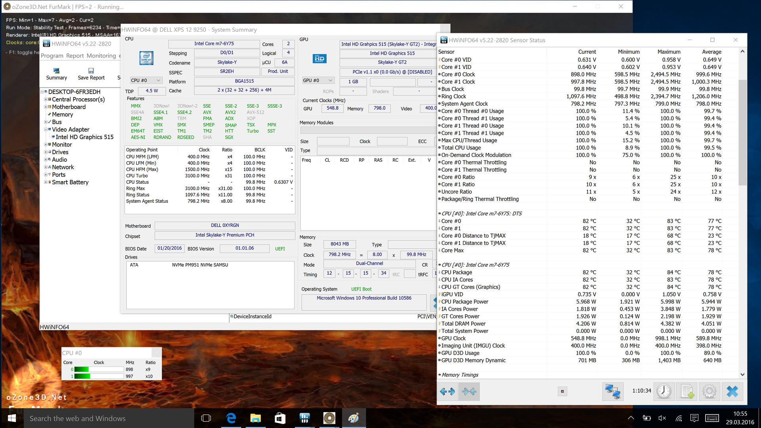
Task: Collapse the Video Adapter tree node
Action: [x=46, y=130]
